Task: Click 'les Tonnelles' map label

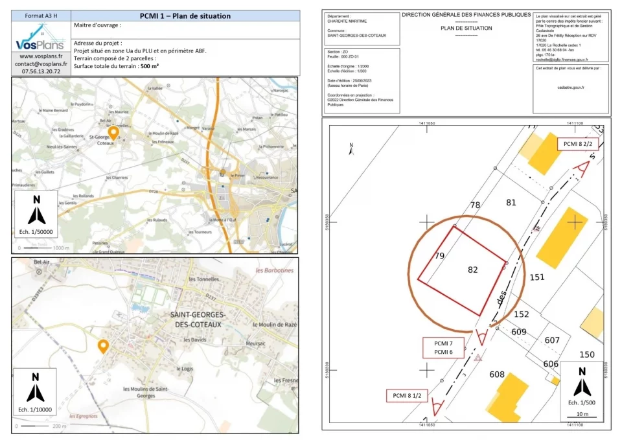Action: click(x=204, y=279)
